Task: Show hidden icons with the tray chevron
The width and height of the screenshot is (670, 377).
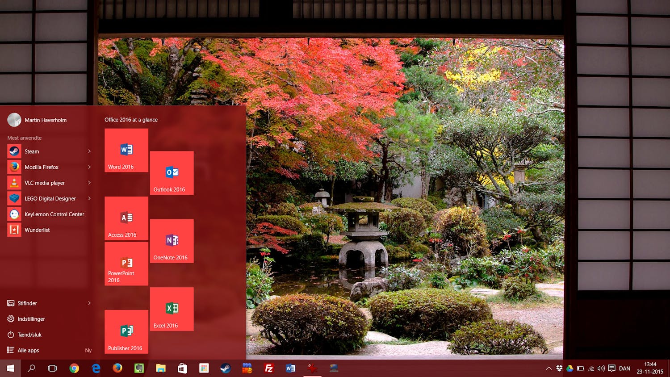Action: pyautogui.click(x=549, y=369)
